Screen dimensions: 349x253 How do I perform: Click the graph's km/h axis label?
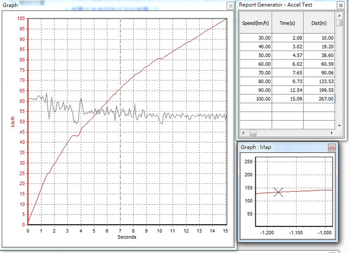tap(13, 121)
